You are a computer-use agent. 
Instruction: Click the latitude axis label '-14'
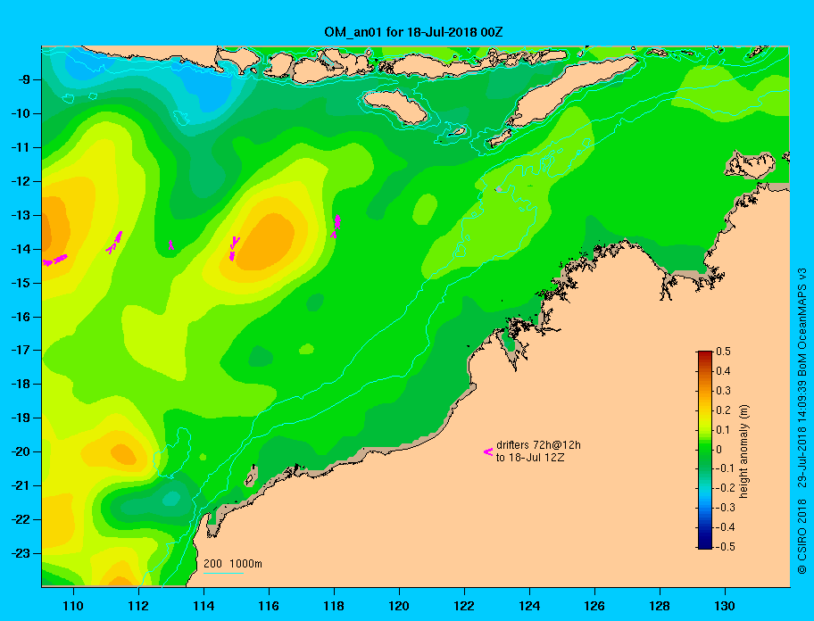20,249
